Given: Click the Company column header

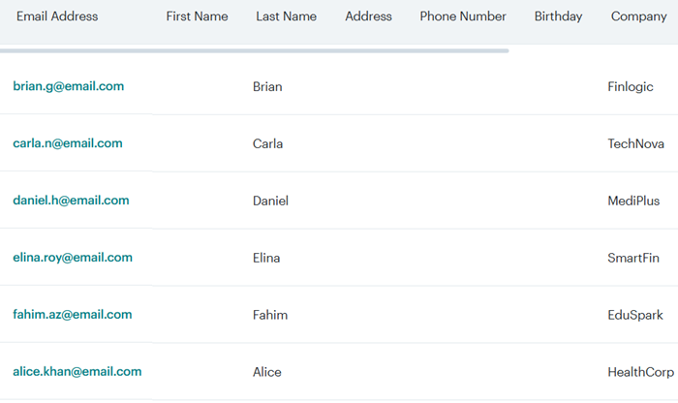Looking at the screenshot, I should coord(638,16).
